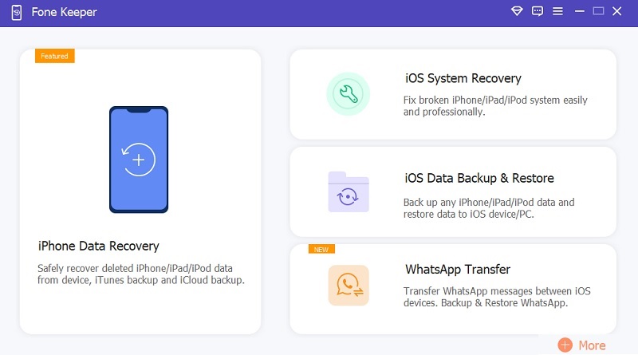Maximize the Fone Keeper window
Image resolution: width=638 pixels, height=355 pixels.
point(598,11)
